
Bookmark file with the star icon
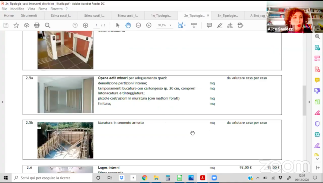click(16, 25)
